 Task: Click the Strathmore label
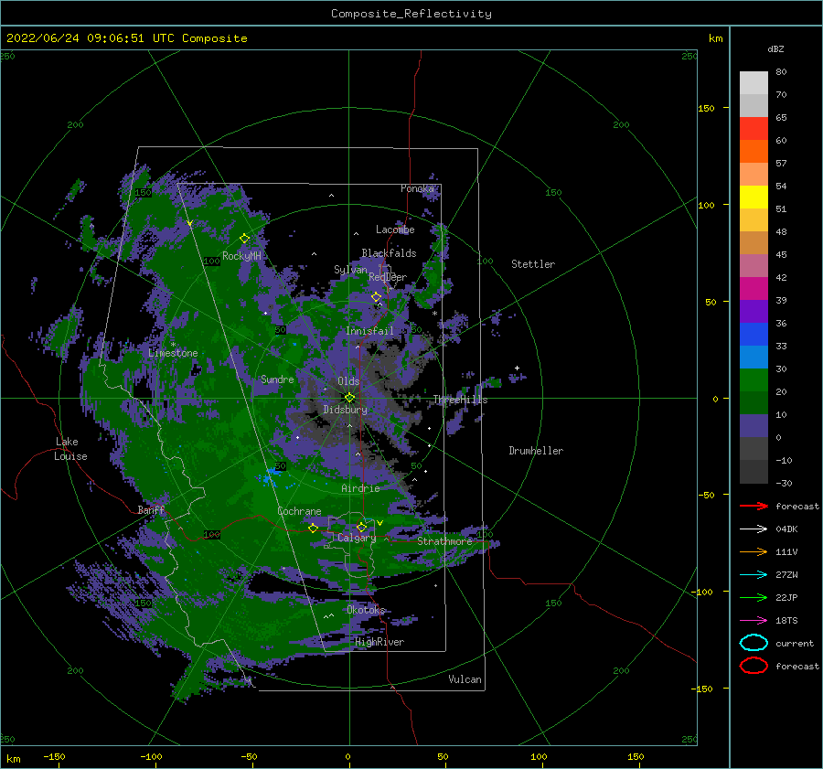click(x=444, y=540)
